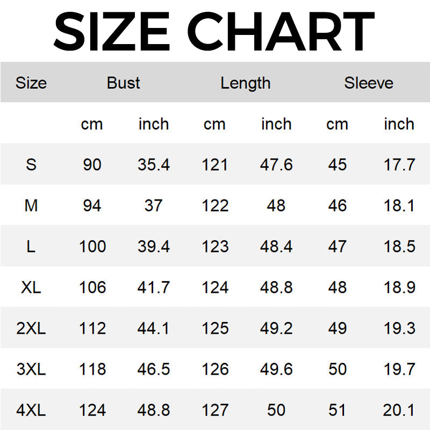Click the 2XL size row label
Viewport: 430px width, 430px height.
(31, 328)
